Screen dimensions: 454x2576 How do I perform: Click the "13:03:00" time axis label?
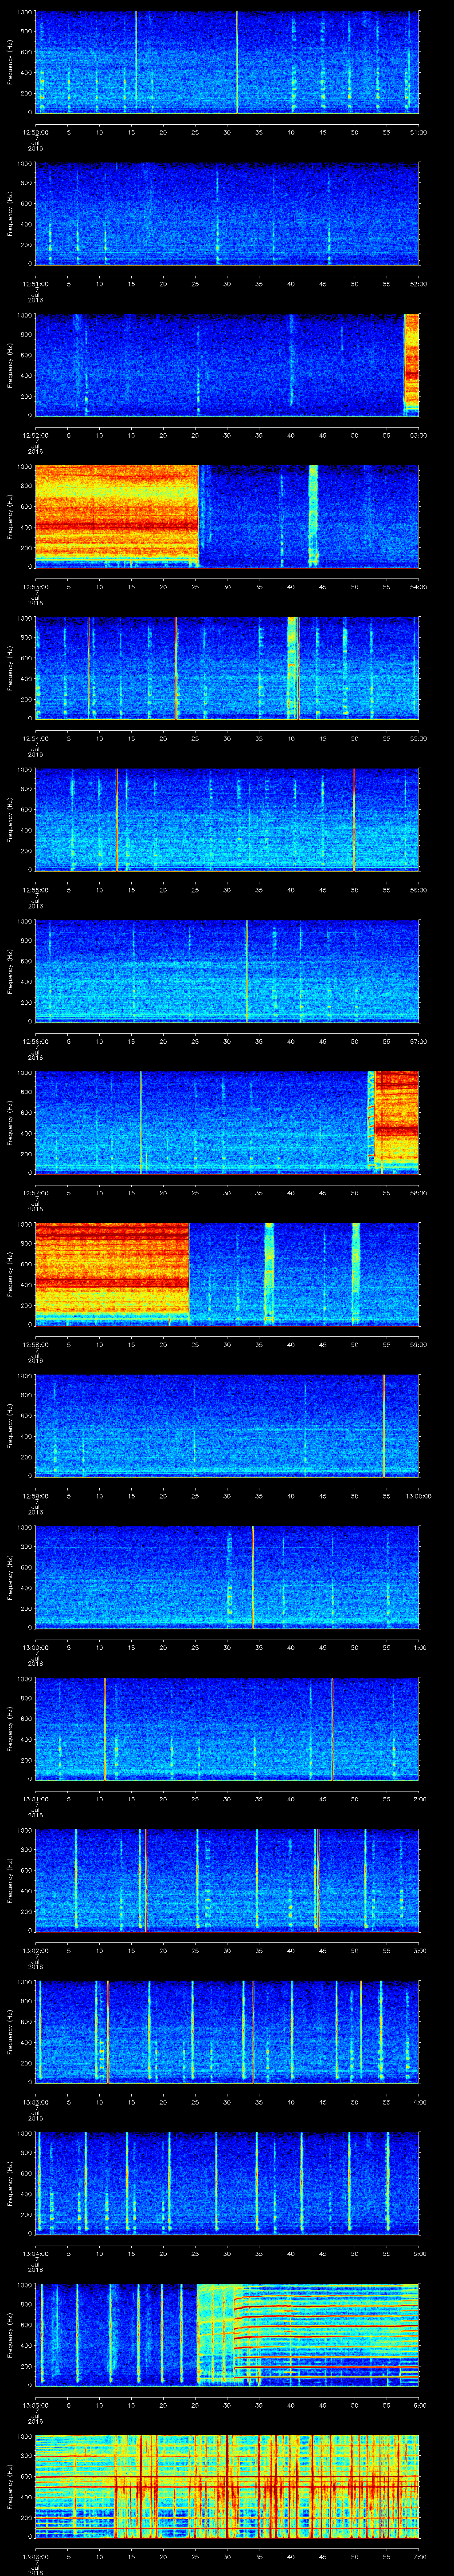pos(35,2101)
